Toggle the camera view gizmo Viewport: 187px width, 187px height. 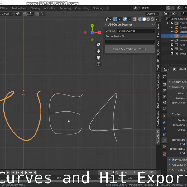coord(98,58)
